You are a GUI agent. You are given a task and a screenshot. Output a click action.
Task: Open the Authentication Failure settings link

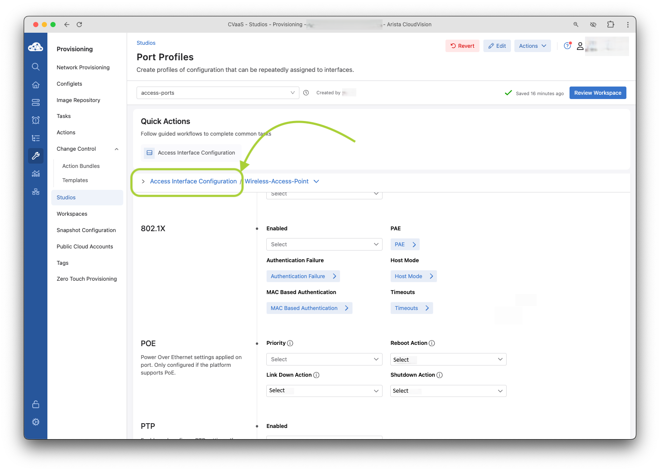pos(303,276)
